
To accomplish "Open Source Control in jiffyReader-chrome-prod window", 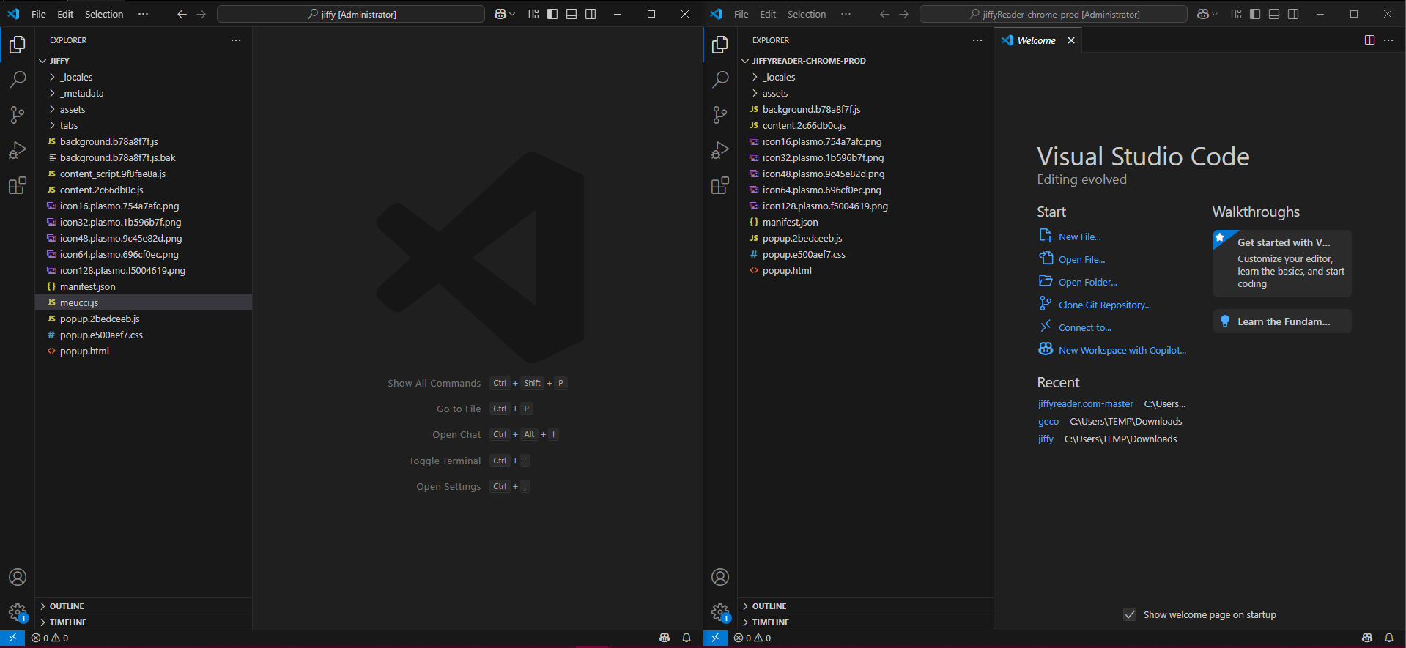I will tap(720, 114).
